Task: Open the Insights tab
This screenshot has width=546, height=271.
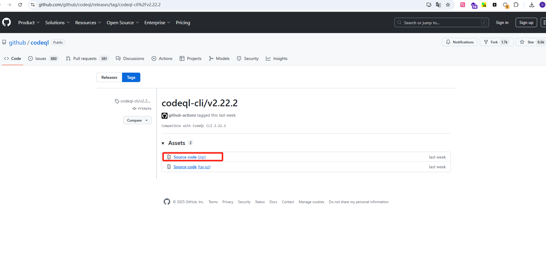Action: 277,58
